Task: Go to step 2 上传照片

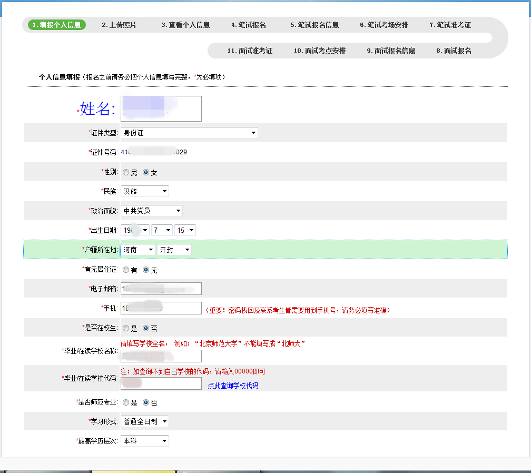Action: (119, 25)
